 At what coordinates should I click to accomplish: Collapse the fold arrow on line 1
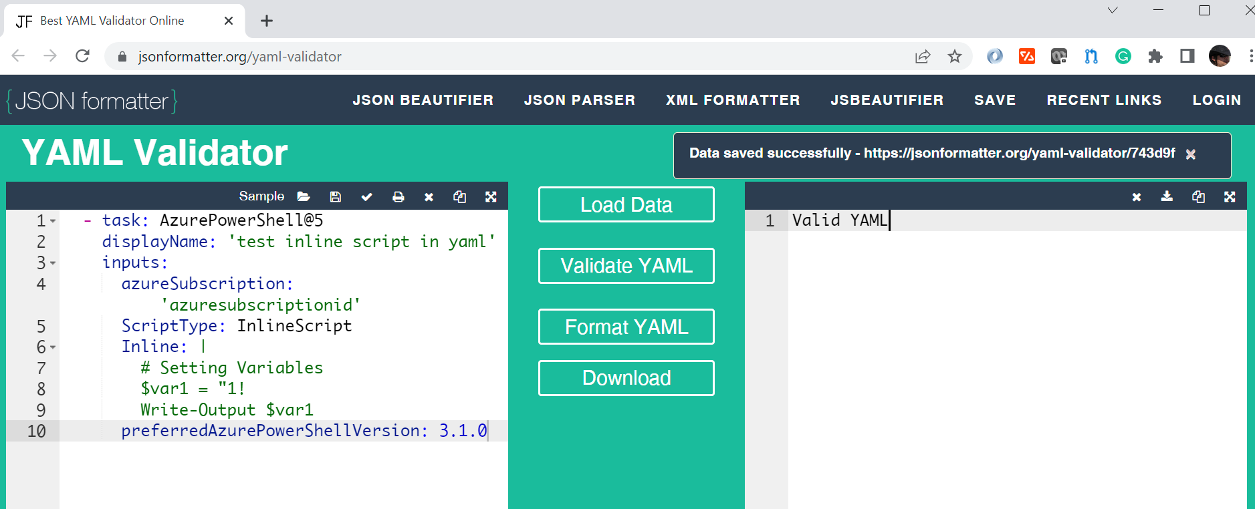[53, 221]
